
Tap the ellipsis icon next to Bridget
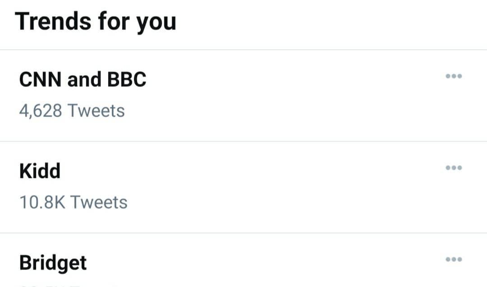[454, 259]
